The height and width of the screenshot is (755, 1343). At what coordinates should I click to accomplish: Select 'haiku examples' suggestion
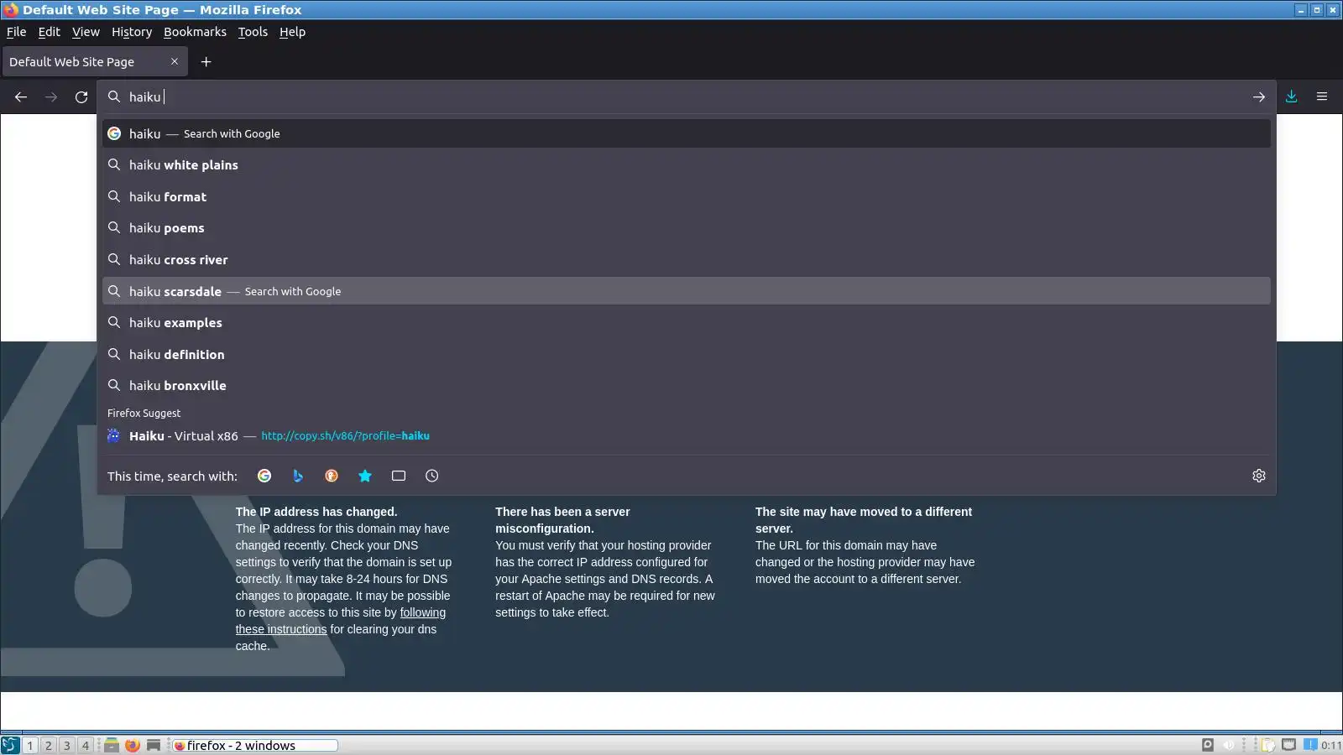(687, 323)
